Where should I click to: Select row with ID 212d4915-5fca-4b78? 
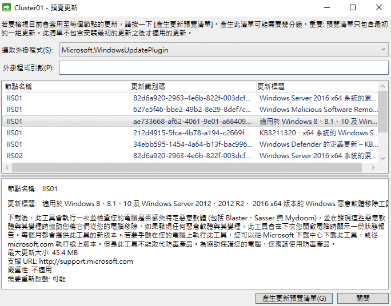click(190, 132)
